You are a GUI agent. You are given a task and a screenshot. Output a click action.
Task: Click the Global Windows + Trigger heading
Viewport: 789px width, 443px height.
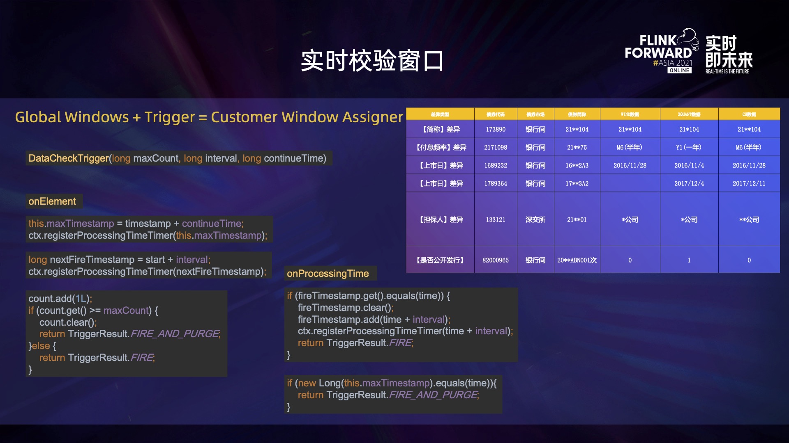click(209, 117)
